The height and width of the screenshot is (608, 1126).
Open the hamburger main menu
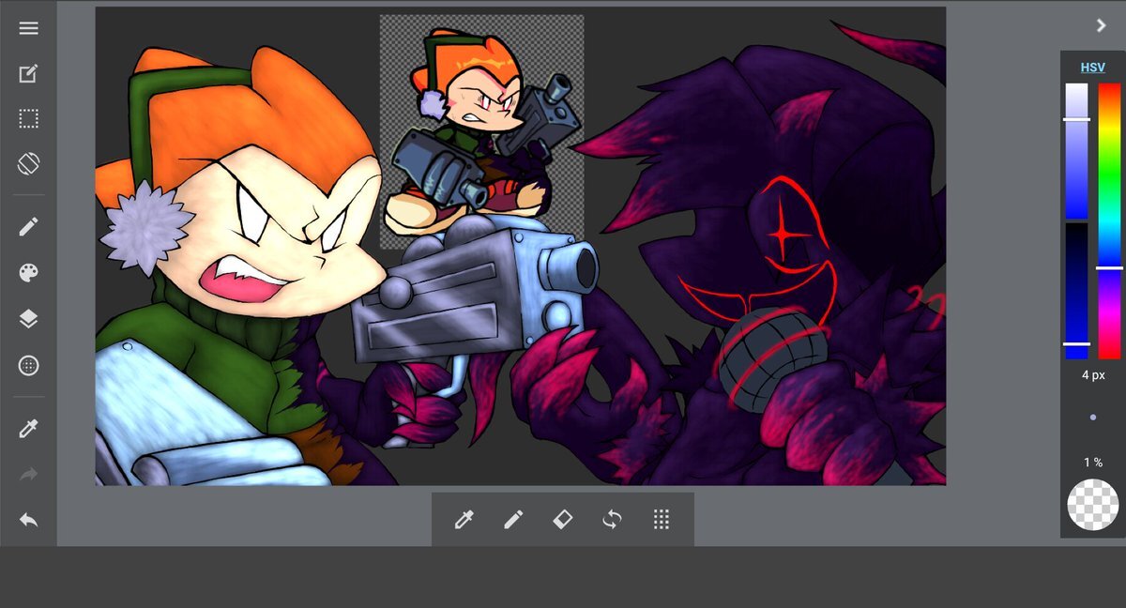[28, 28]
